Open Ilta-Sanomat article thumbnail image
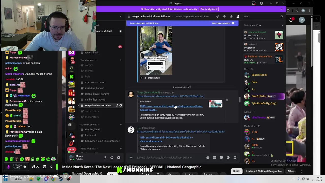This screenshot has width=325, height=183. (x=216, y=104)
